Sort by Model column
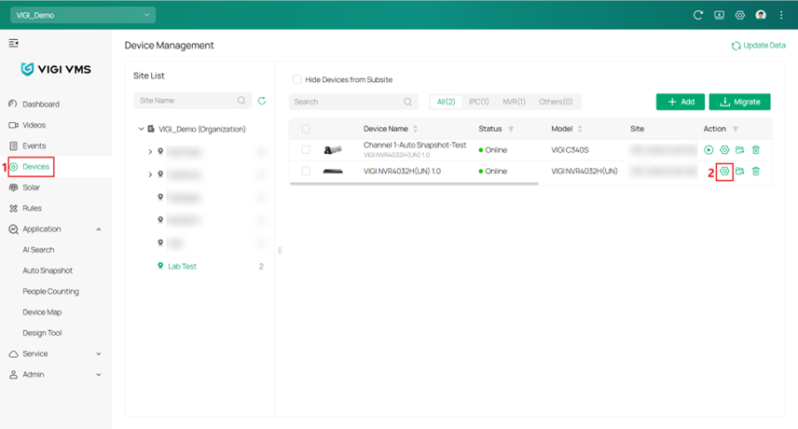 tap(580, 129)
